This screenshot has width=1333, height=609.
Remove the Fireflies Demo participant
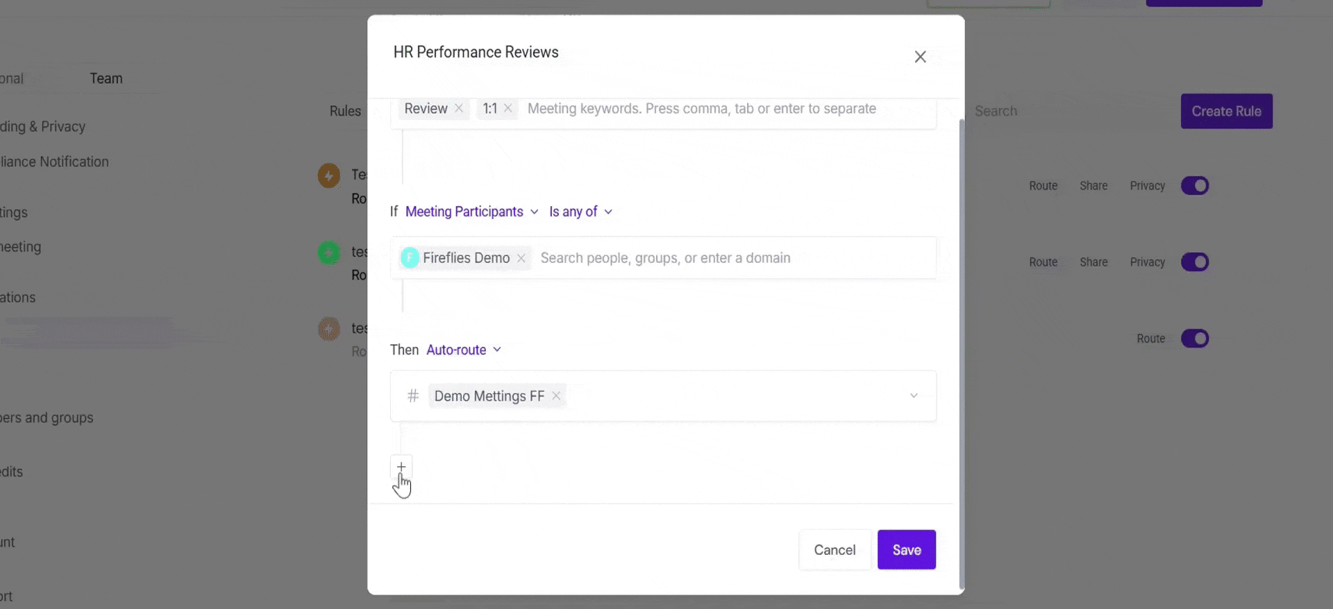coord(521,258)
